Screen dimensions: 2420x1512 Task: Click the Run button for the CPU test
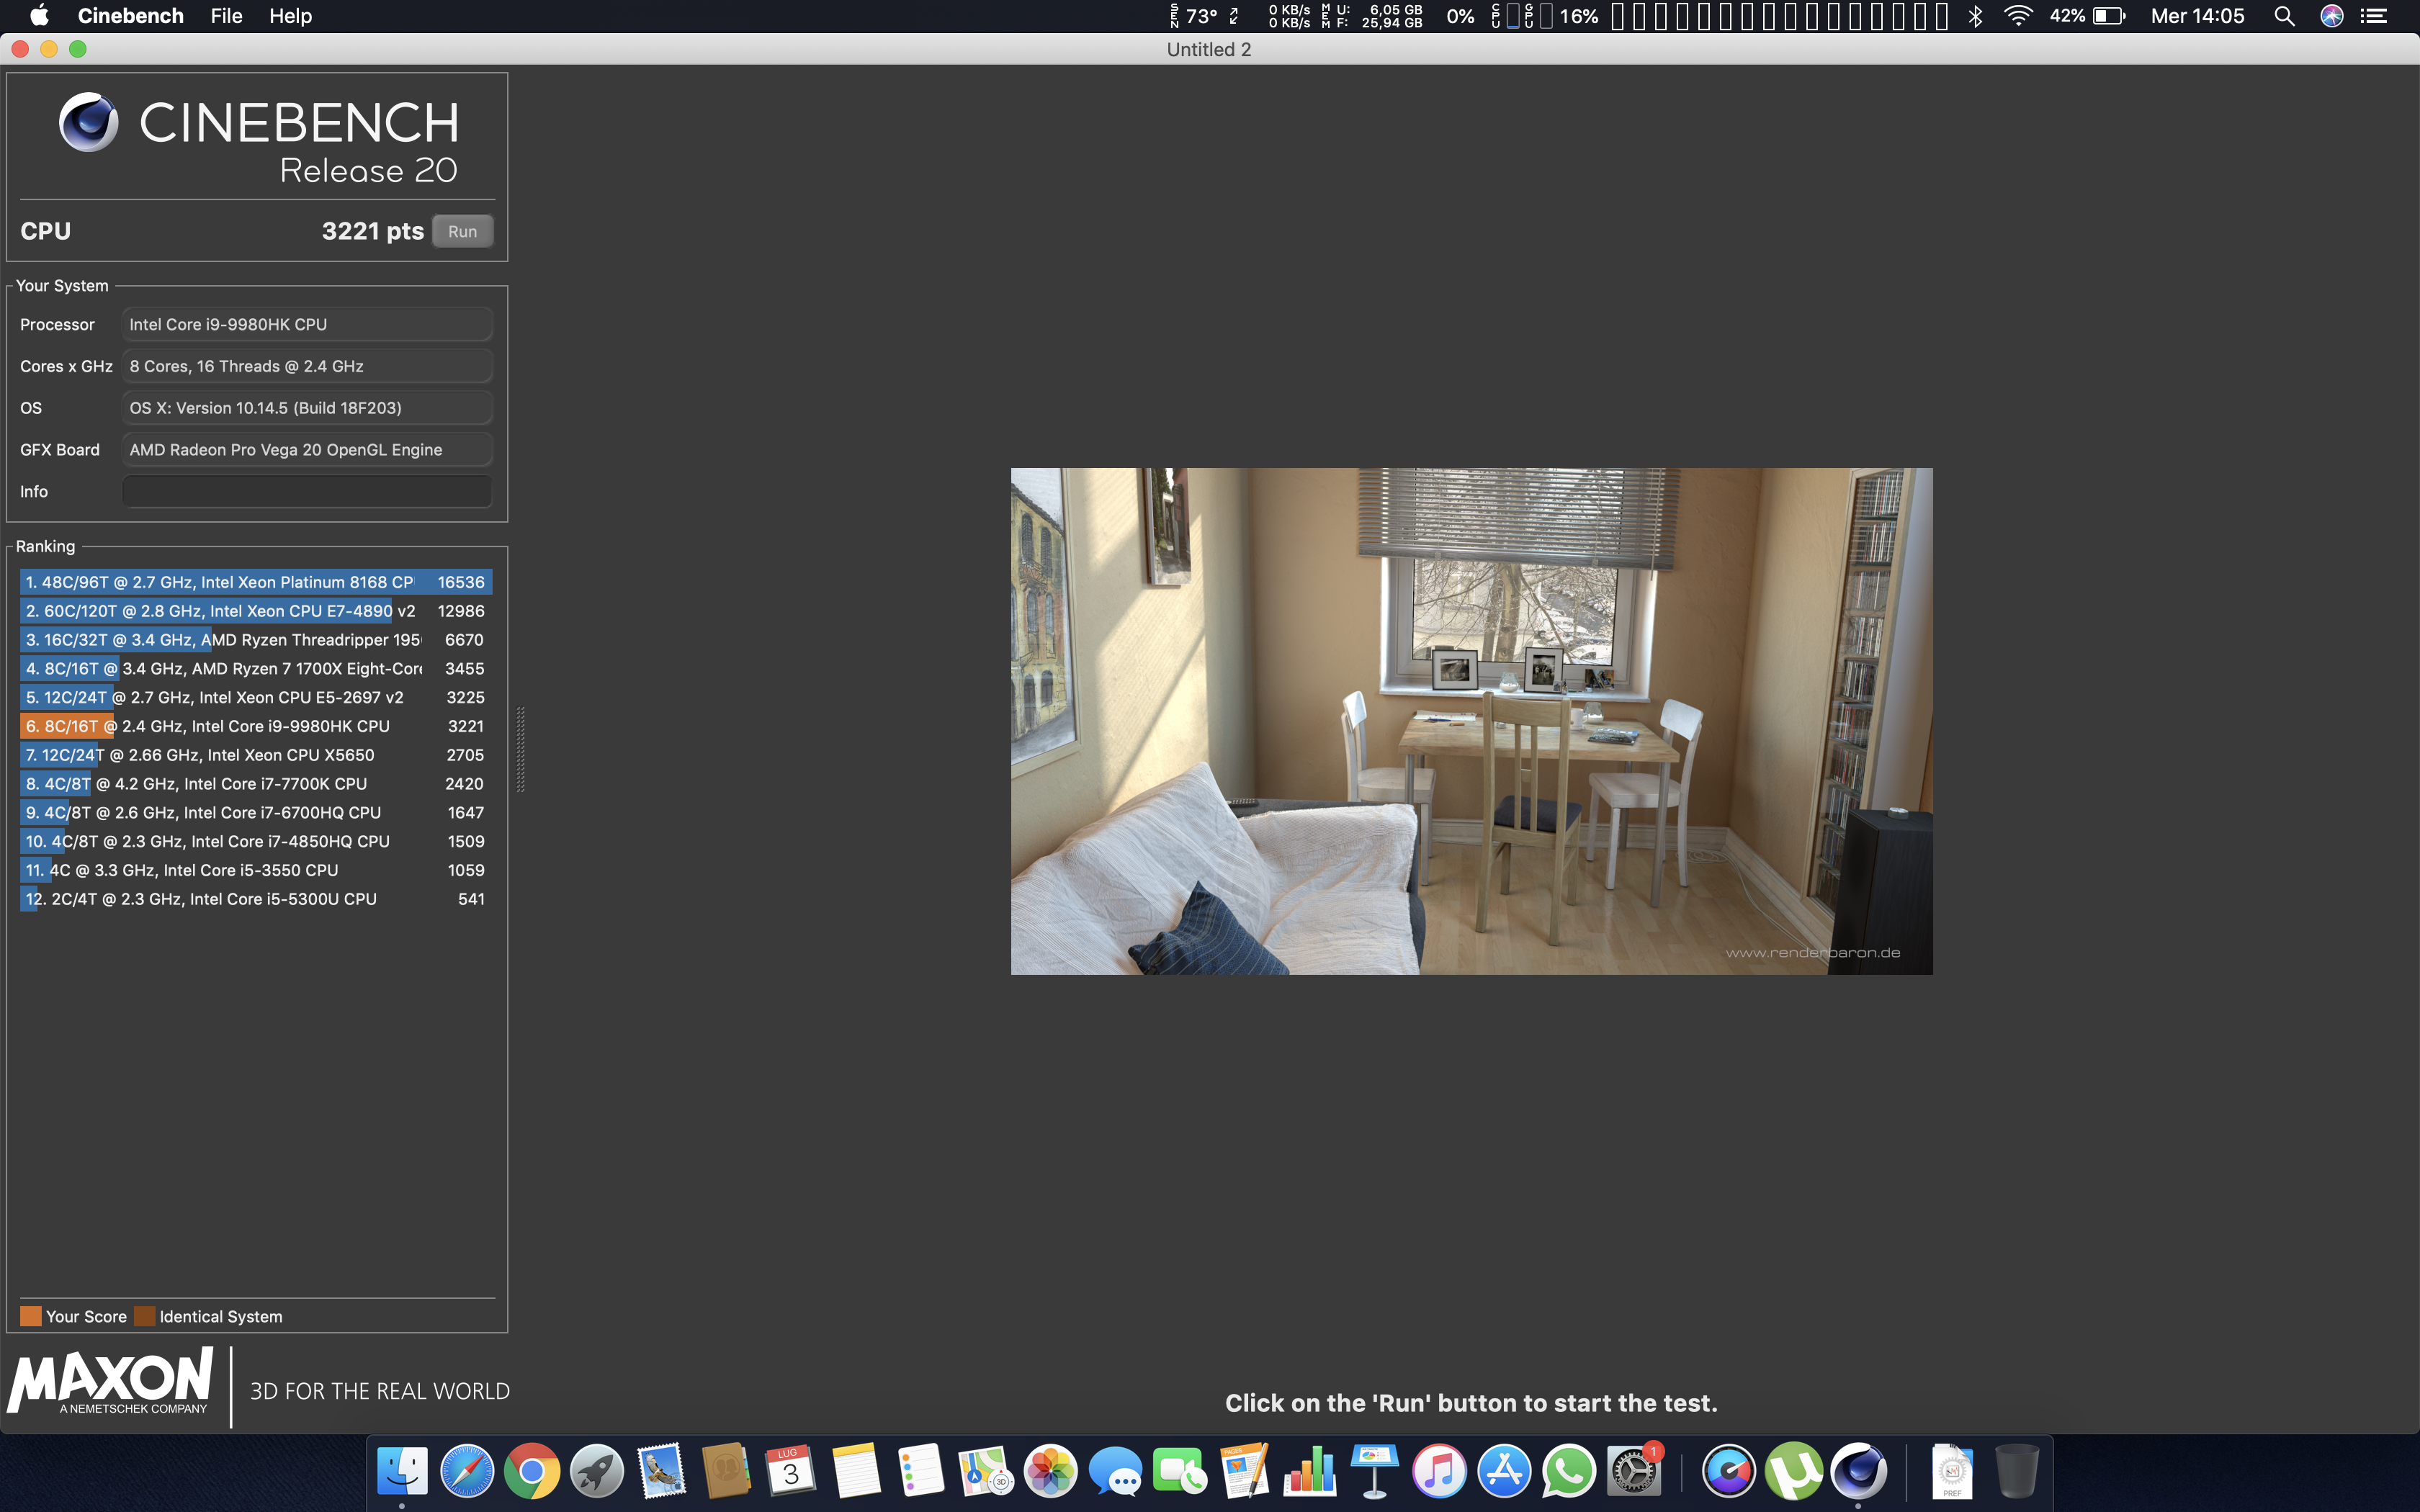(462, 231)
